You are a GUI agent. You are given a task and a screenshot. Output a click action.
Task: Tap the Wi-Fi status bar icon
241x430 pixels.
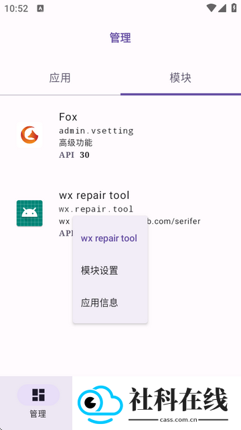pos(212,8)
